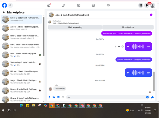Viewport: 159px width, 118px height.
Task: Open the purple conversation info icon
Action: click(151, 15)
